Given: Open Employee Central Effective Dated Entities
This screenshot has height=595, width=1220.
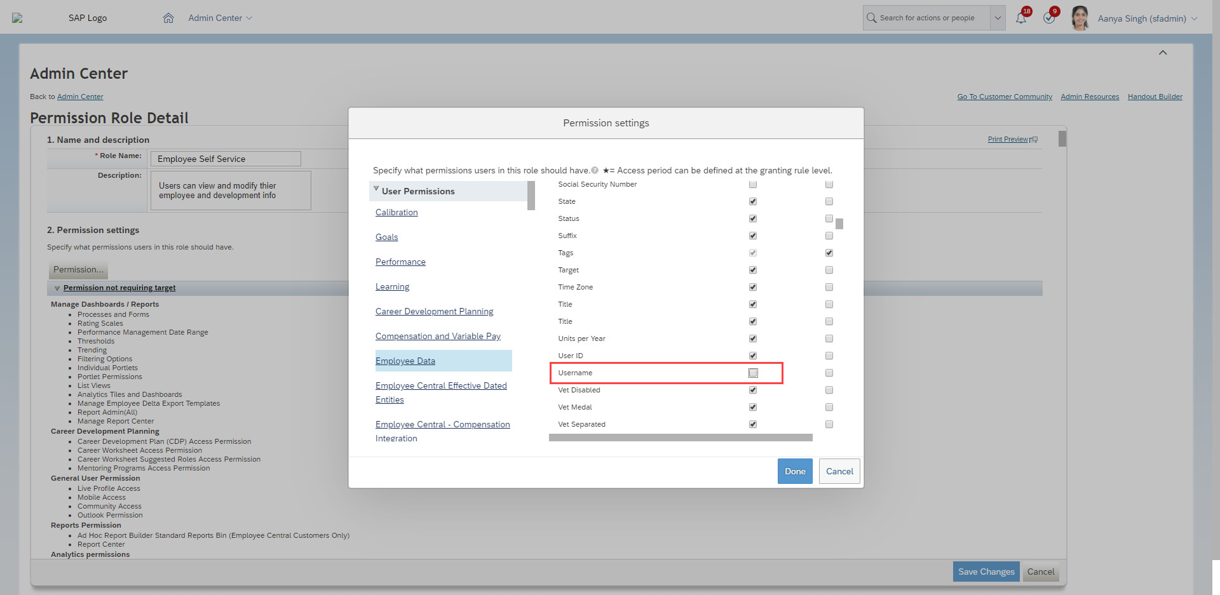Looking at the screenshot, I should point(441,392).
